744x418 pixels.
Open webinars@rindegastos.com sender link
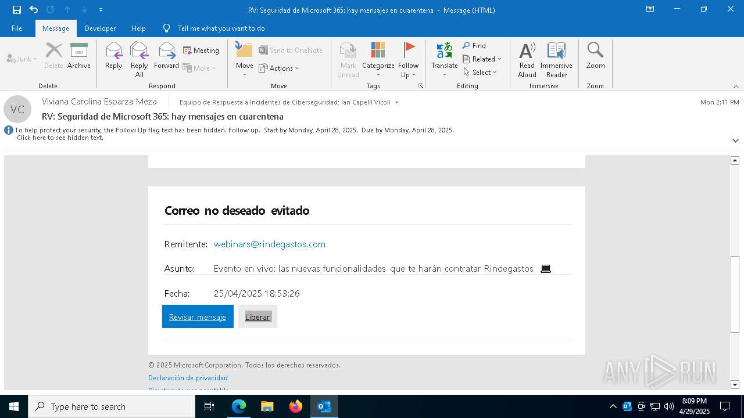(x=270, y=244)
